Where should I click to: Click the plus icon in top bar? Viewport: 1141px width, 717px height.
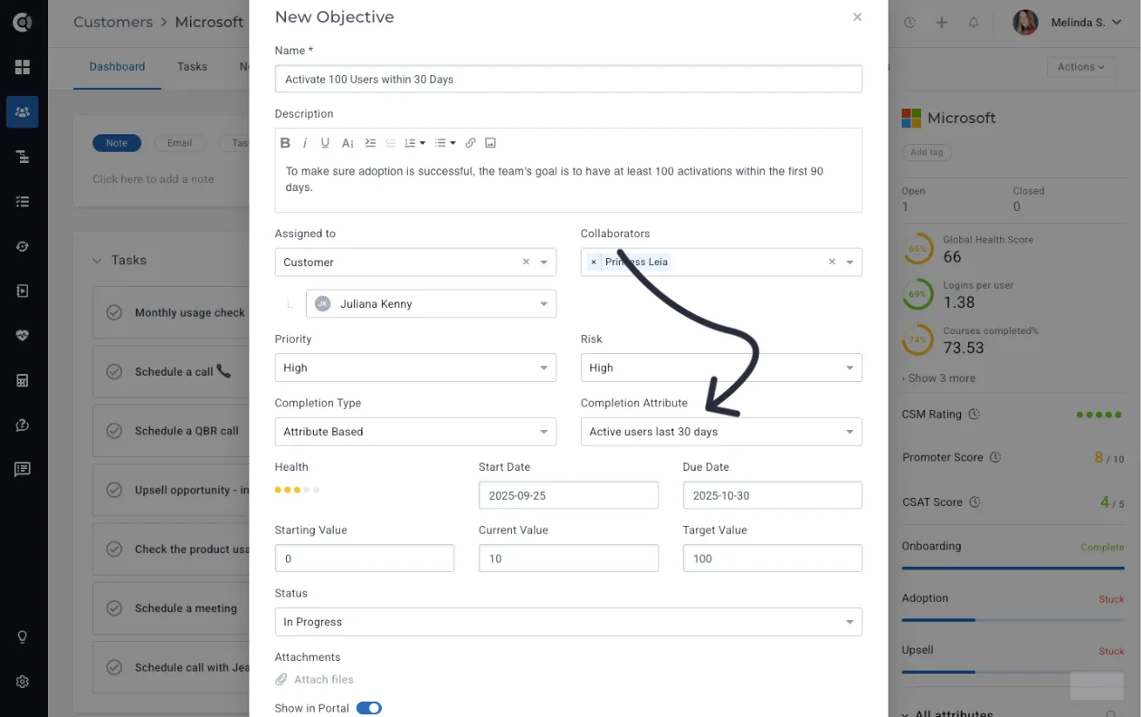tap(941, 23)
